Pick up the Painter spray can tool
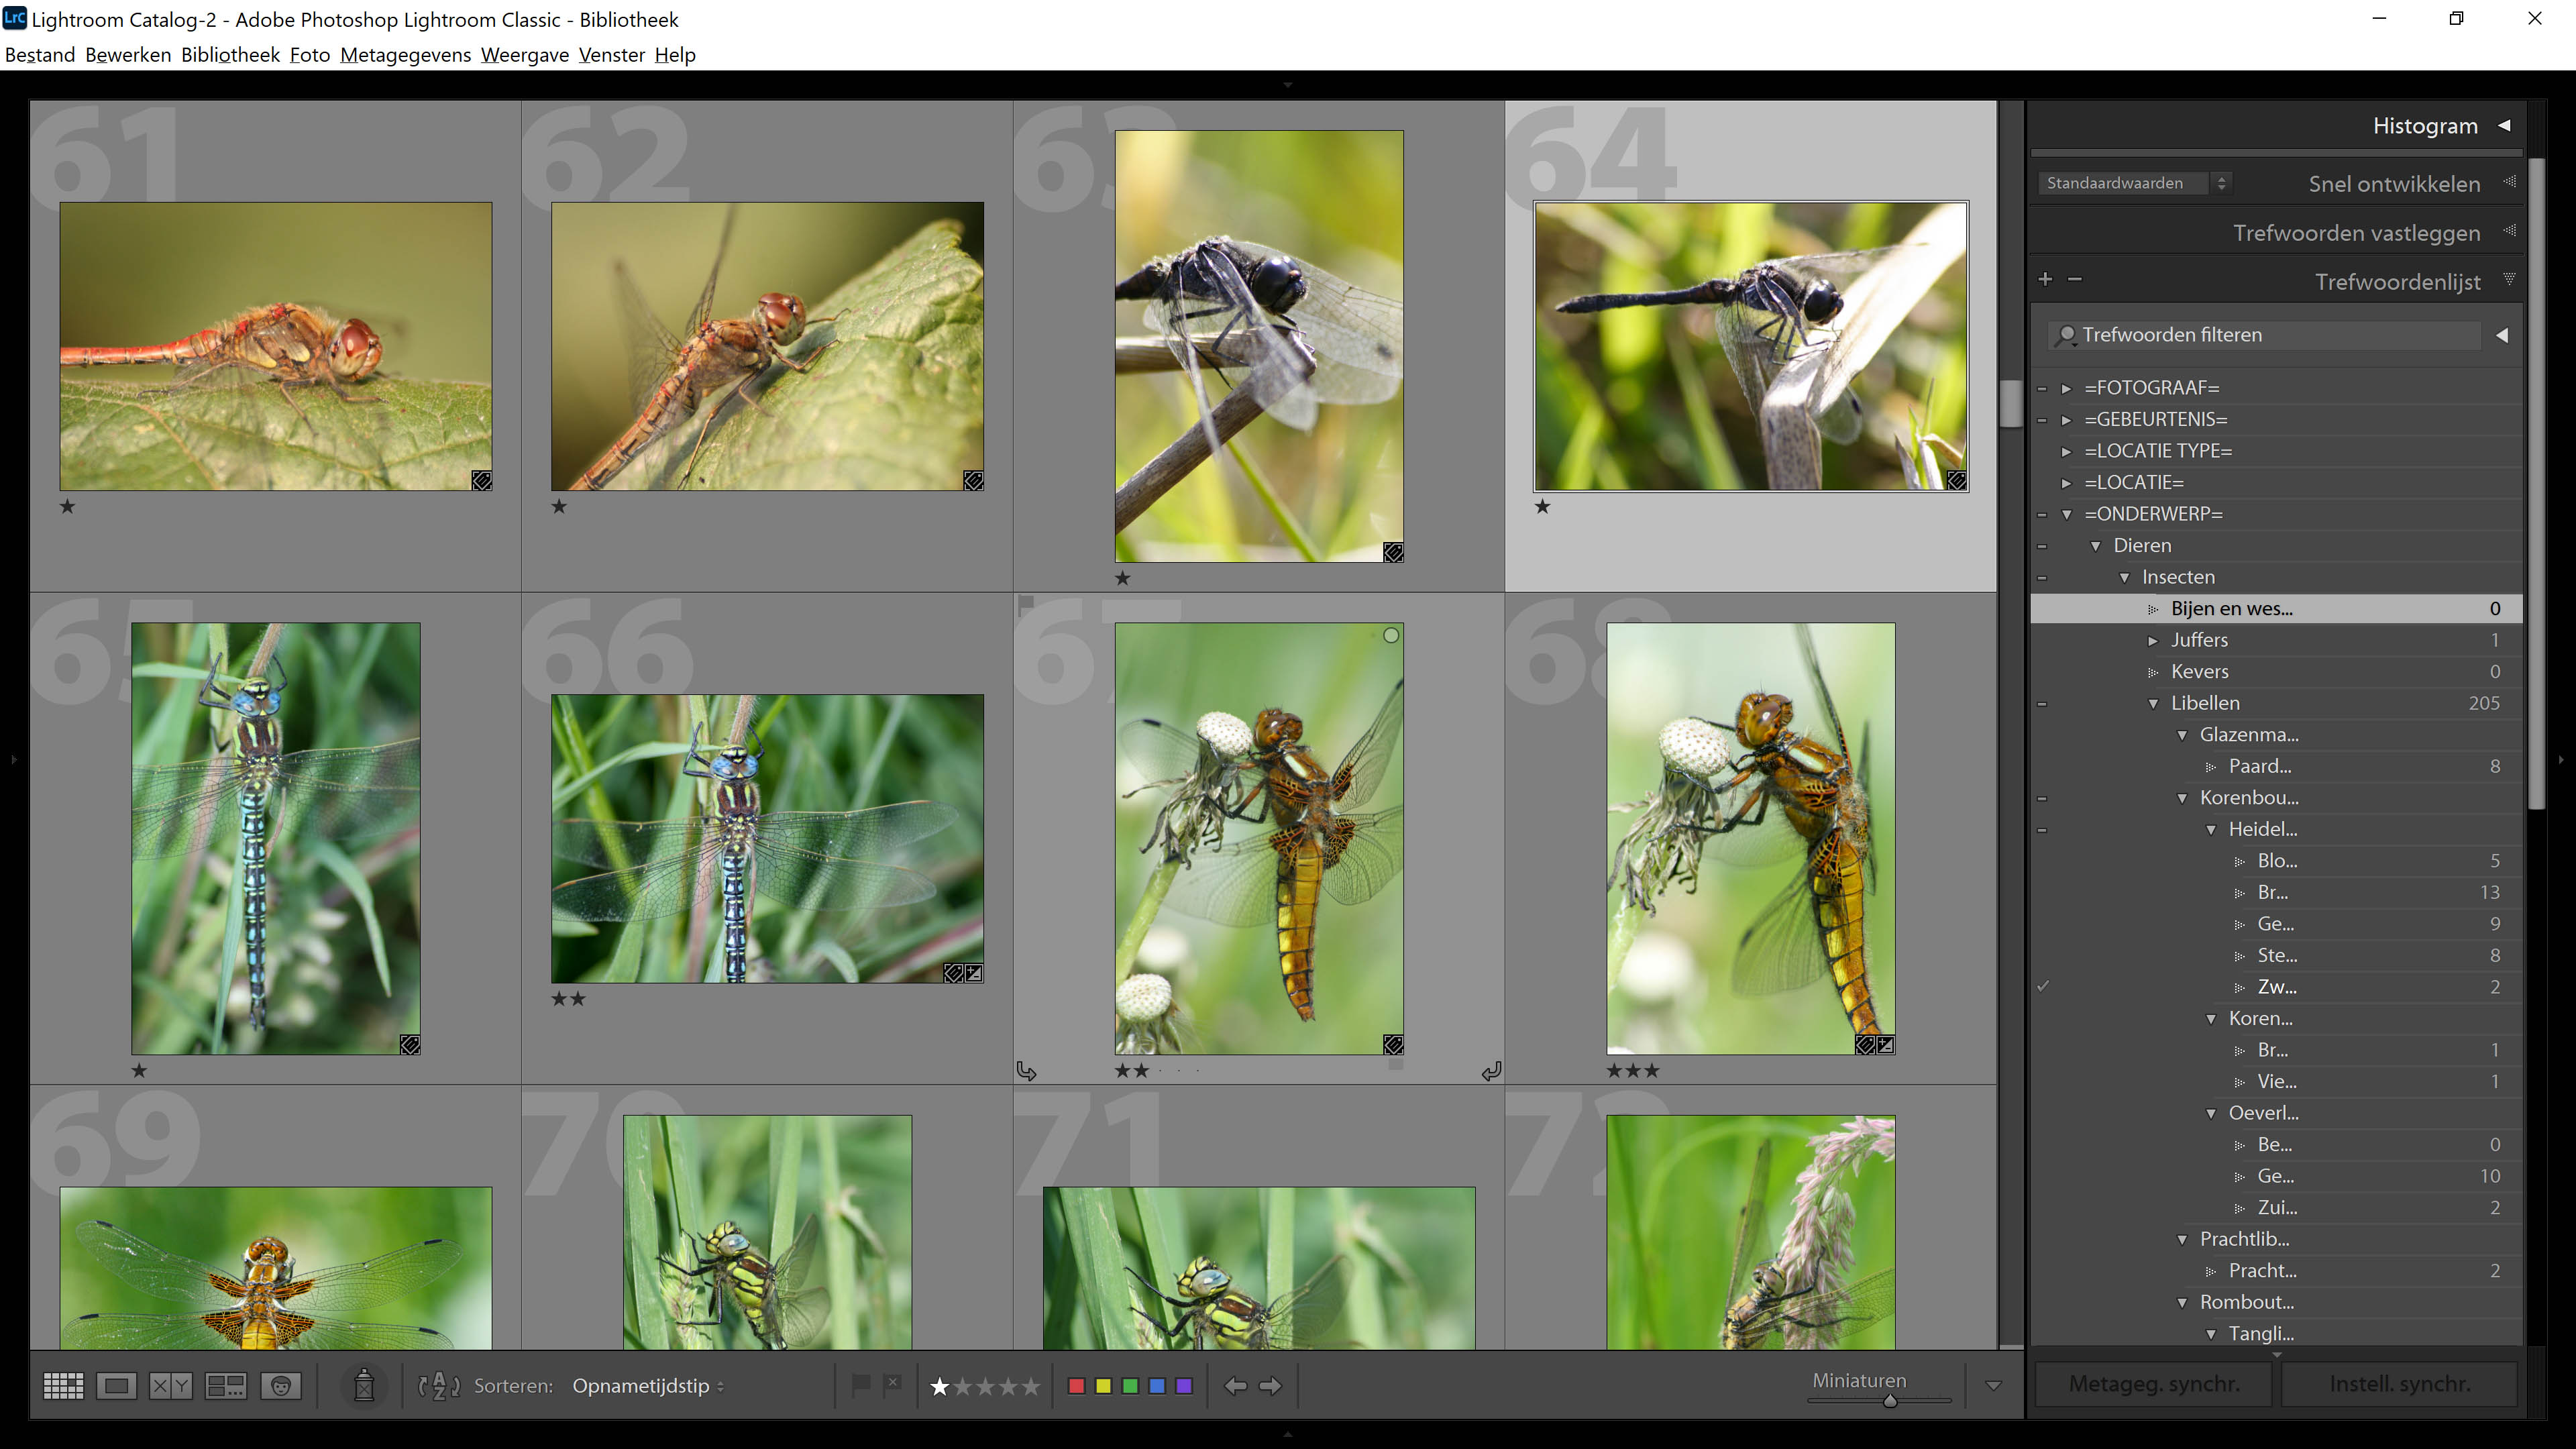2576x1449 pixels. (x=364, y=1386)
